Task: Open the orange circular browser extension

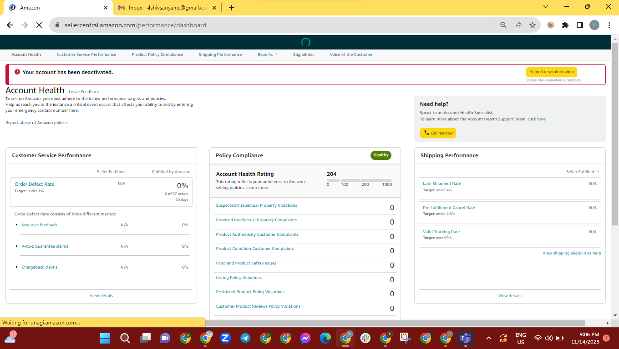Action: (x=551, y=25)
